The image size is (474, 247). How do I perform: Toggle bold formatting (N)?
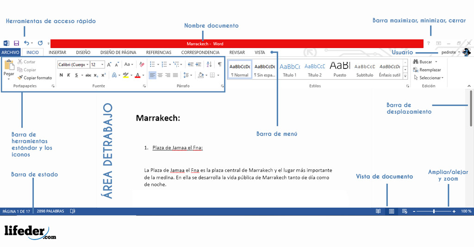coord(61,75)
